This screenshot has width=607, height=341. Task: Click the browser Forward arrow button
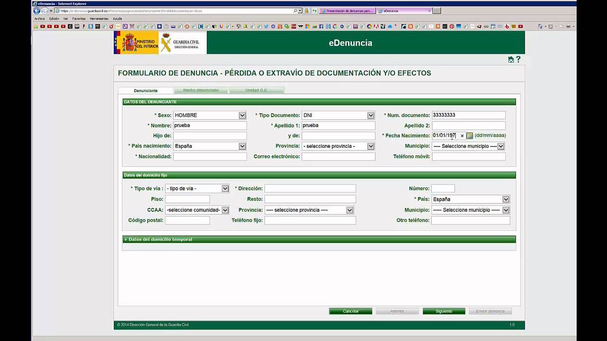pos(45,11)
